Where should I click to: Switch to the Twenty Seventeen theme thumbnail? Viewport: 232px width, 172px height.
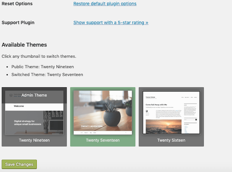tap(103, 117)
